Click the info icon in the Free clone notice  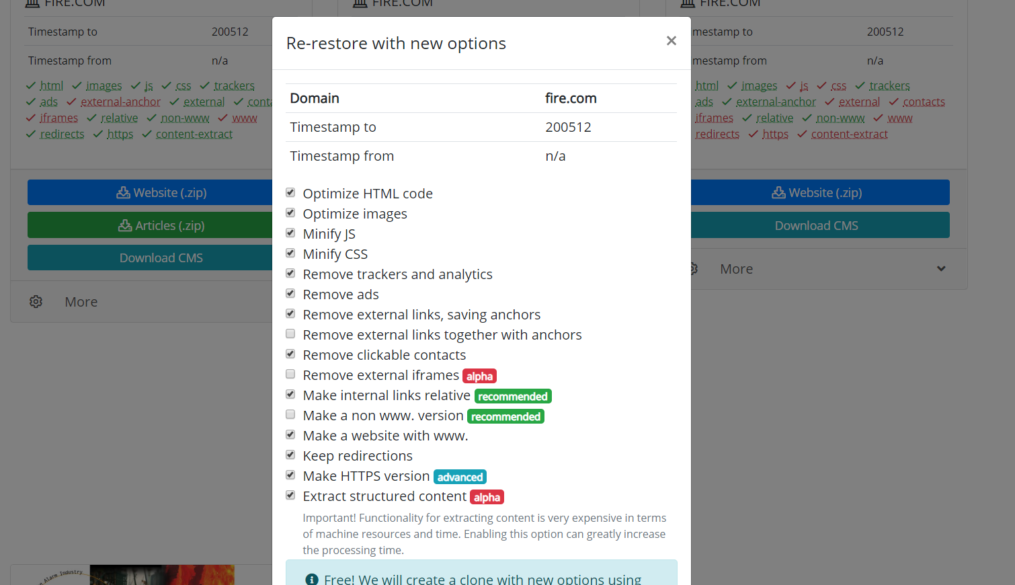tap(312, 580)
